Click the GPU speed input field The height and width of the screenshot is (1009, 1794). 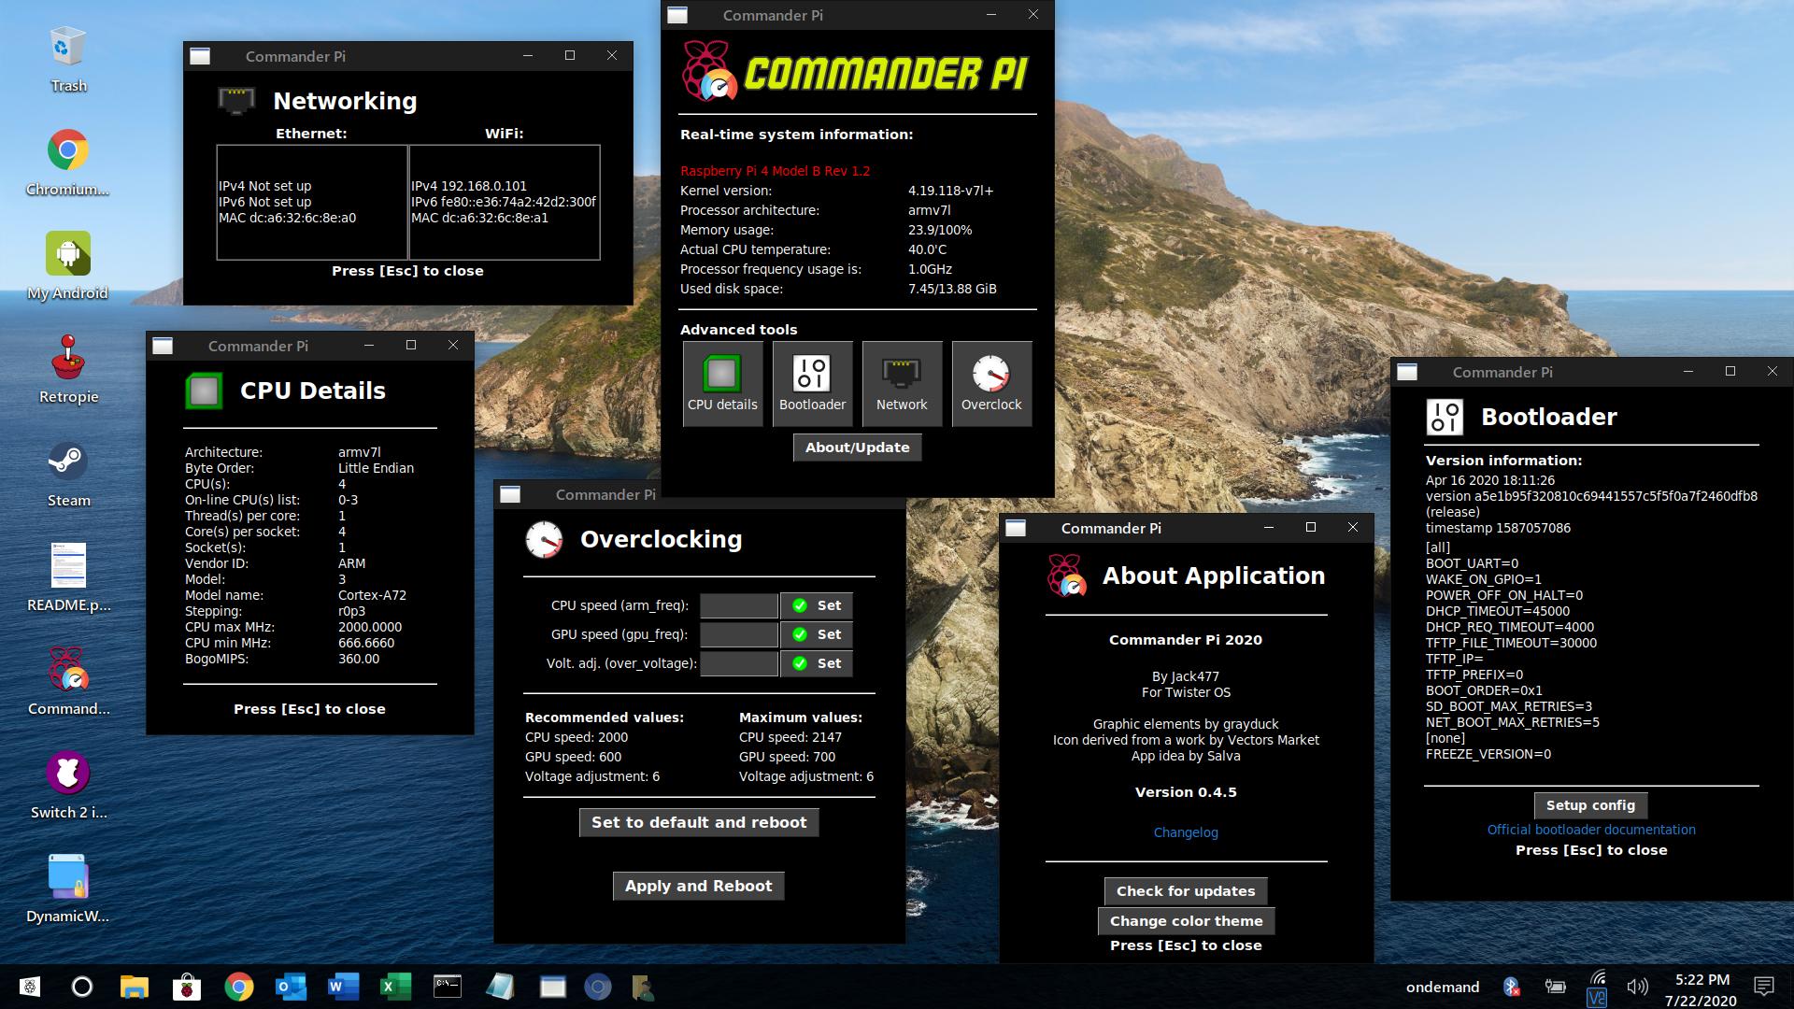pyautogui.click(x=738, y=634)
